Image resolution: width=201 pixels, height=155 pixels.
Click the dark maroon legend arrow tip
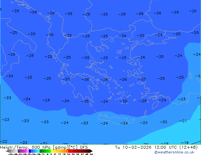coord(91,151)
